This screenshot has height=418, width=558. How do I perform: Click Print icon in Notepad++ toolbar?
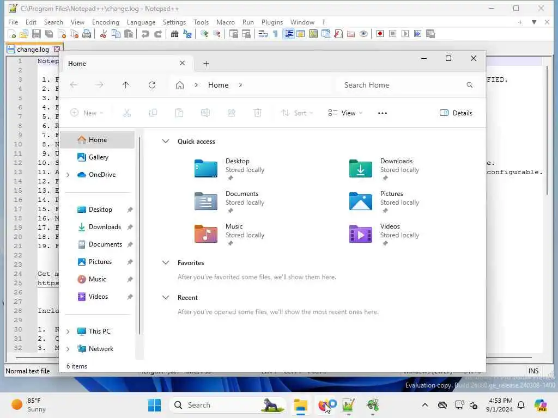[87, 34]
